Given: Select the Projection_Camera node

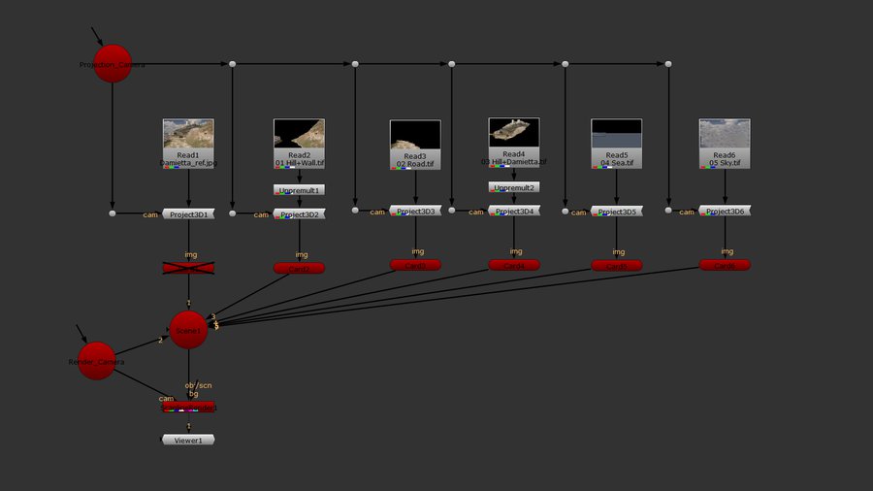Looking at the screenshot, I should point(113,64).
